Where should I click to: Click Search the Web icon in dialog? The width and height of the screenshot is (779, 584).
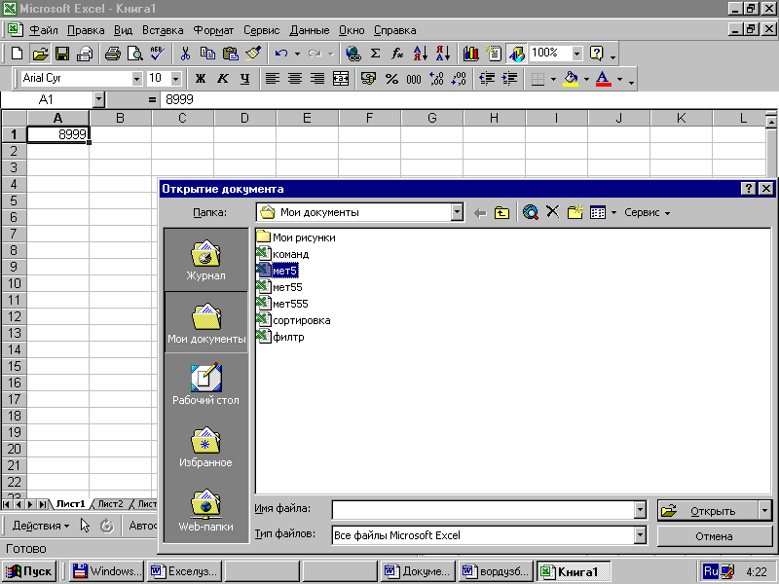pos(530,212)
